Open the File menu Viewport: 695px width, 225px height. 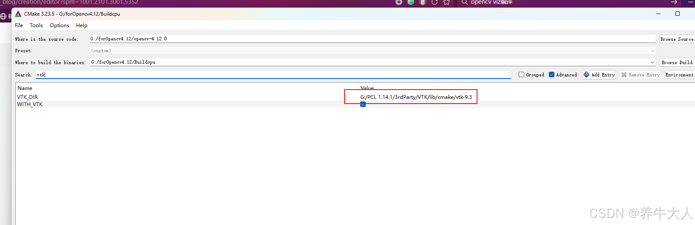(x=19, y=25)
